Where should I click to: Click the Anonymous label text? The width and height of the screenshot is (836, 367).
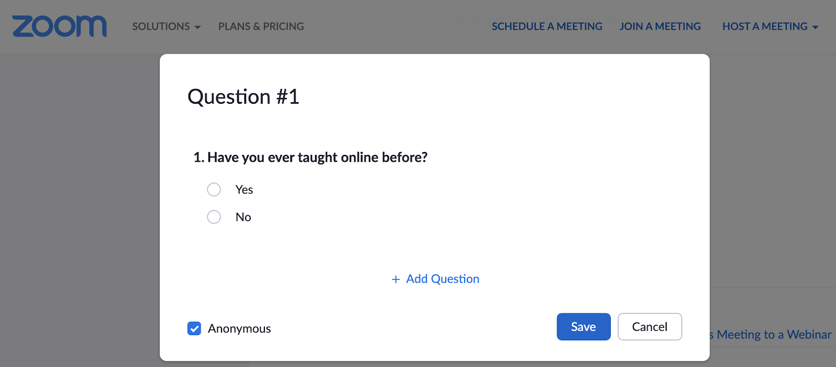(x=239, y=328)
